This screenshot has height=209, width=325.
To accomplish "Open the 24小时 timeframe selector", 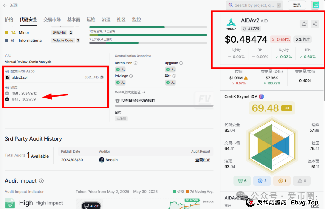I will [302, 39].
